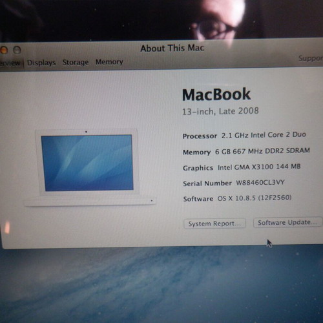Click the MacBook heading
The height and width of the screenshot is (323, 323).
216,94
